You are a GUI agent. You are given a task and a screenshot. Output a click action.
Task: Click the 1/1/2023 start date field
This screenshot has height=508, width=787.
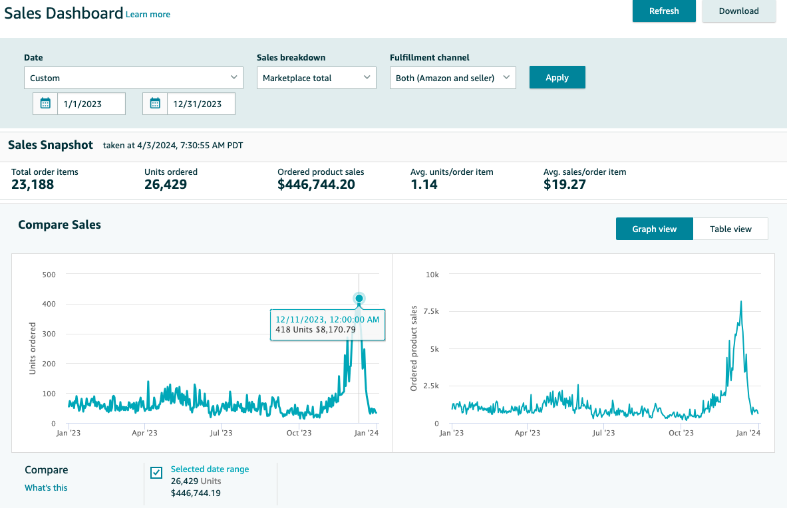pos(91,104)
